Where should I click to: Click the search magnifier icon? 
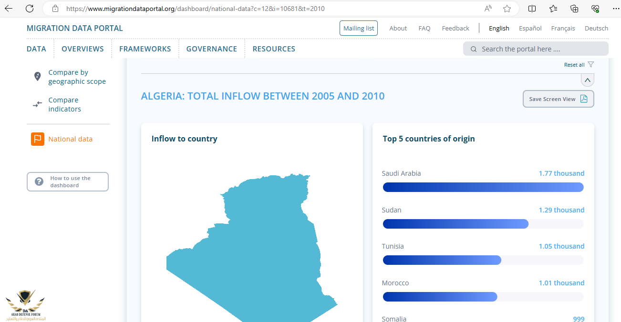click(474, 49)
